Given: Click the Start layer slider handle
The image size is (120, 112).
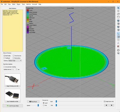Looking at the screenshot, I should pos(56,101).
